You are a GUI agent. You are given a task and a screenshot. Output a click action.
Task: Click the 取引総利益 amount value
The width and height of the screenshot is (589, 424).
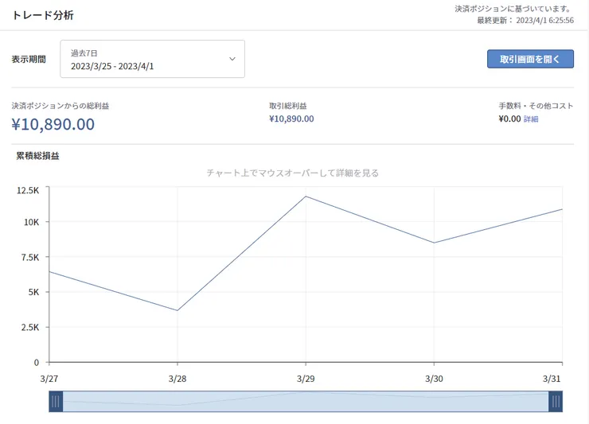click(291, 119)
